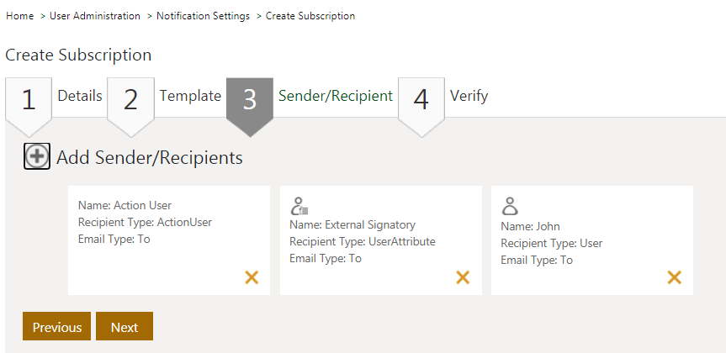
Task: Go to step 1 Details
Action: pyautogui.click(x=79, y=96)
